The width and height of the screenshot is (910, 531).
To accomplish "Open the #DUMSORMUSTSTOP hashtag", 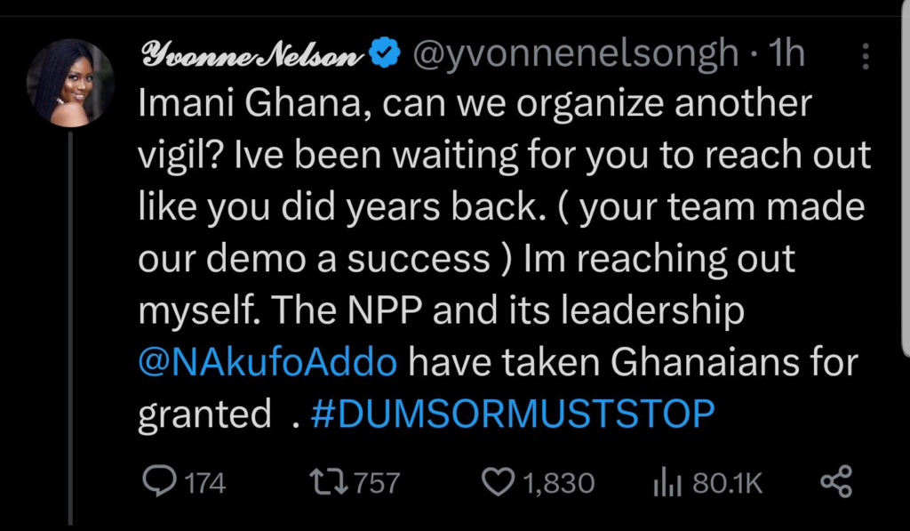I will pyautogui.click(x=514, y=414).
